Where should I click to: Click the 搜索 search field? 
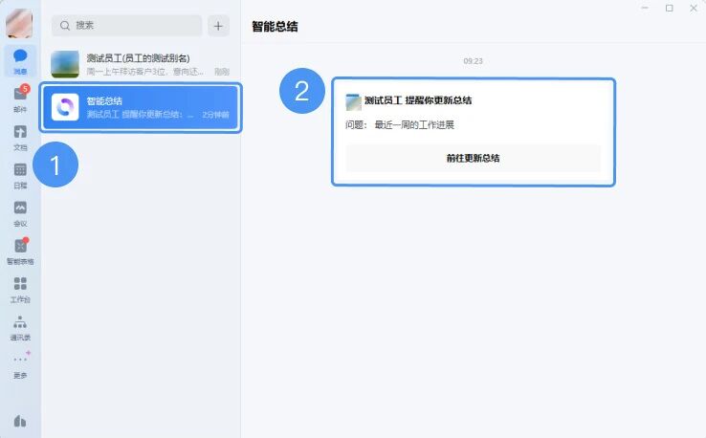click(x=127, y=26)
